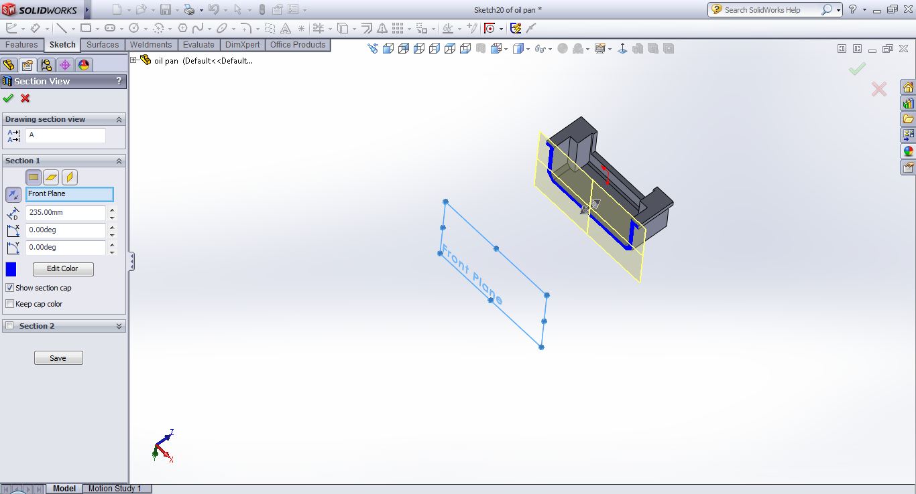Click the Save document toolbar icon
916x494 pixels.
point(166,10)
